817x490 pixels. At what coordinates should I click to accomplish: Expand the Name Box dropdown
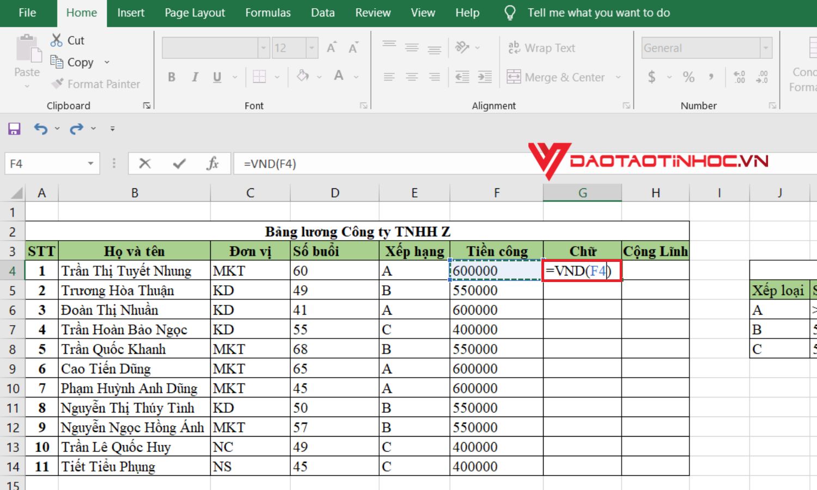point(90,163)
